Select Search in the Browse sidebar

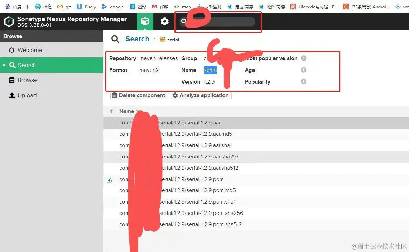point(52,65)
